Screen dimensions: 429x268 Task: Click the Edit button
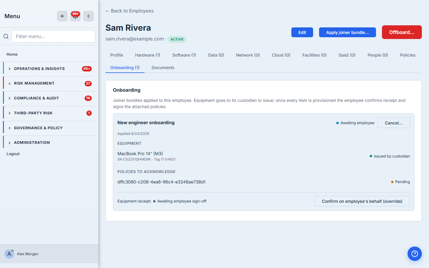point(302,32)
